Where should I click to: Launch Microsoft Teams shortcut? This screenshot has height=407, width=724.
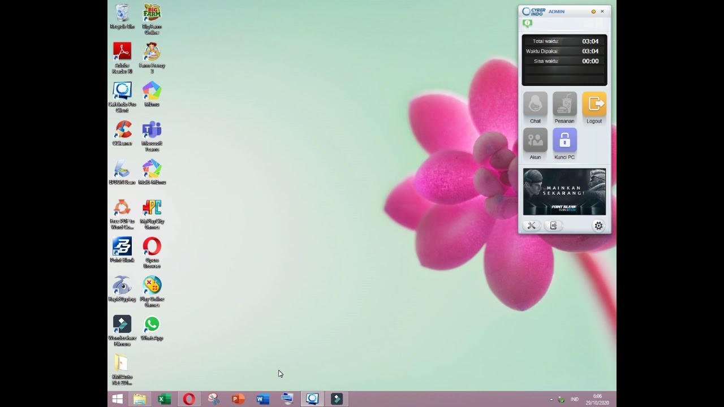[152, 136]
